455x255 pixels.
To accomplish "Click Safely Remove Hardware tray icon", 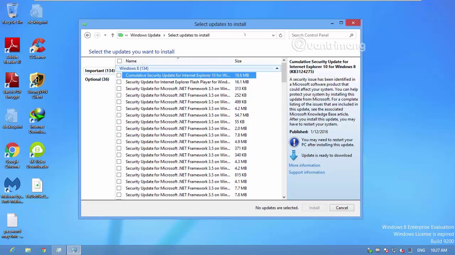I will tap(370, 250).
